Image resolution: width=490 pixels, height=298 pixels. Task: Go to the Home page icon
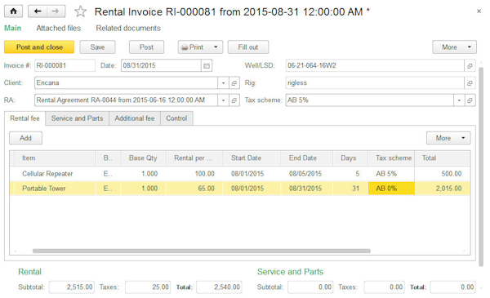[x=13, y=11]
